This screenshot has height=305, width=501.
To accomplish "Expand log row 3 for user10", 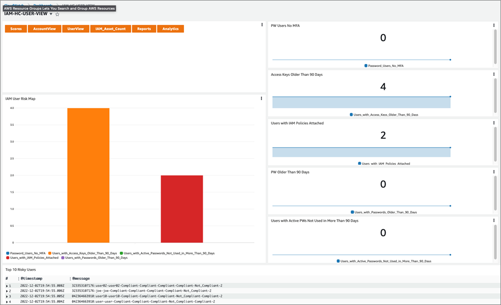I will pyautogui.click(x=7, y=297).
